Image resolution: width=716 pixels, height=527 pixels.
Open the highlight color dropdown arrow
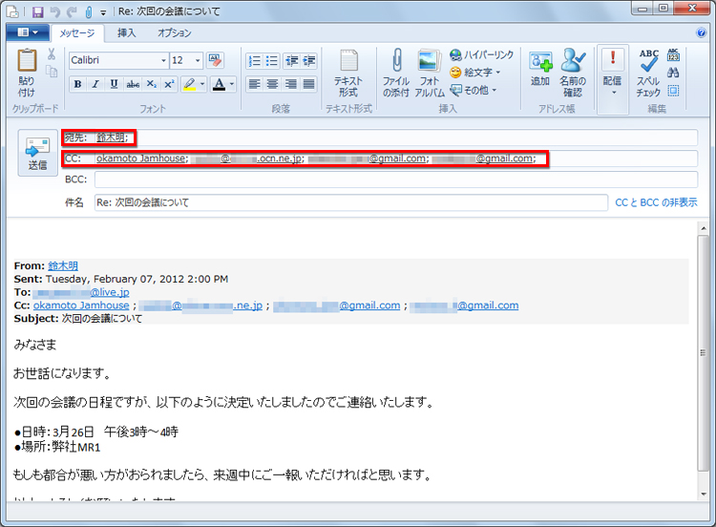[x=202, y=84]
